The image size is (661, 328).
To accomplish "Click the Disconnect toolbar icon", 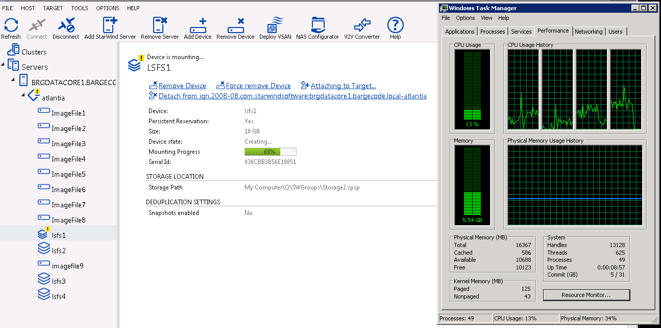I will [66, 25].
